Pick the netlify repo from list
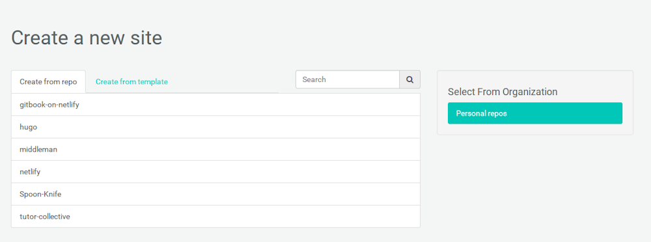Image resolution: width=651 pixels, height=242 pixels. [x=215, y=172]
